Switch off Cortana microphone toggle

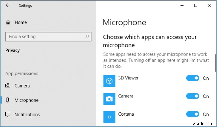coord(193,114)
